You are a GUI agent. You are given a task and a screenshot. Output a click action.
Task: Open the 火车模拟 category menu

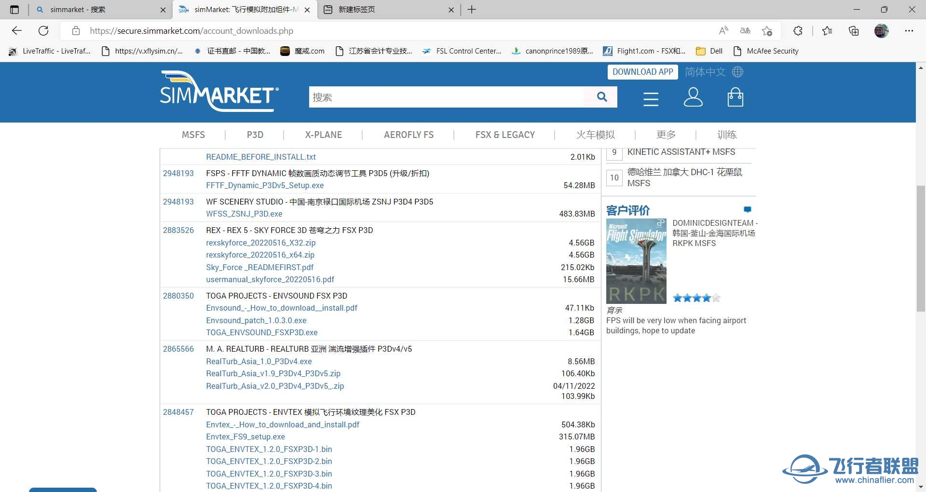tap(596, 135)
